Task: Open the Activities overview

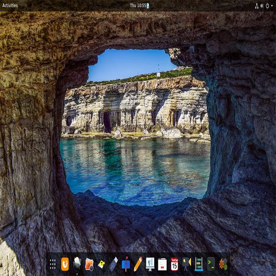Action: tap(10, 6)
